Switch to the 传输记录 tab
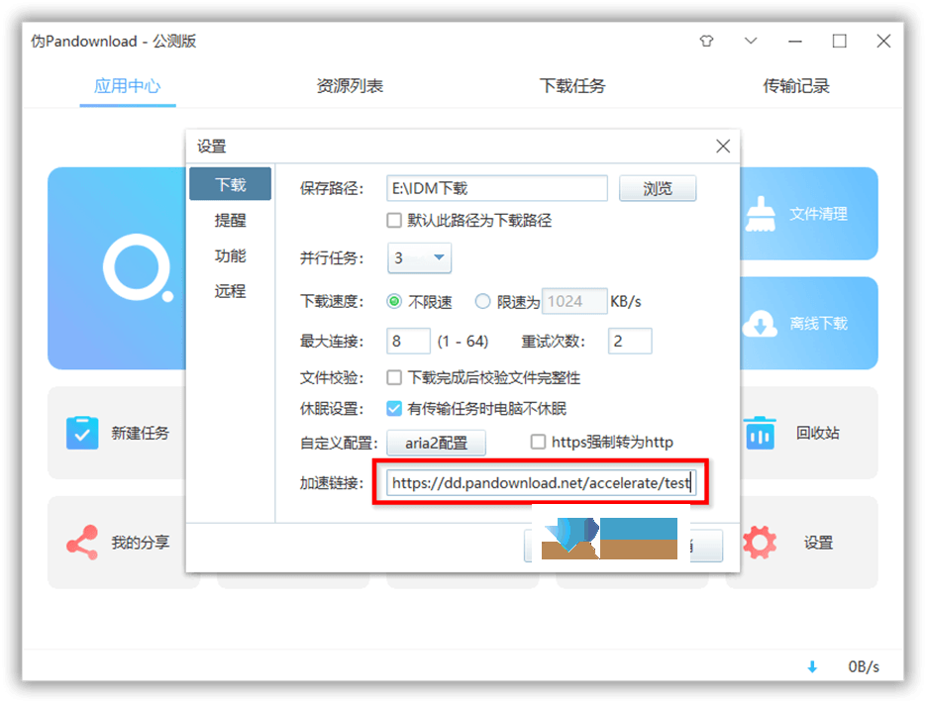The width and height of the screenshot is (926, 703). click(x=796, y=86)
